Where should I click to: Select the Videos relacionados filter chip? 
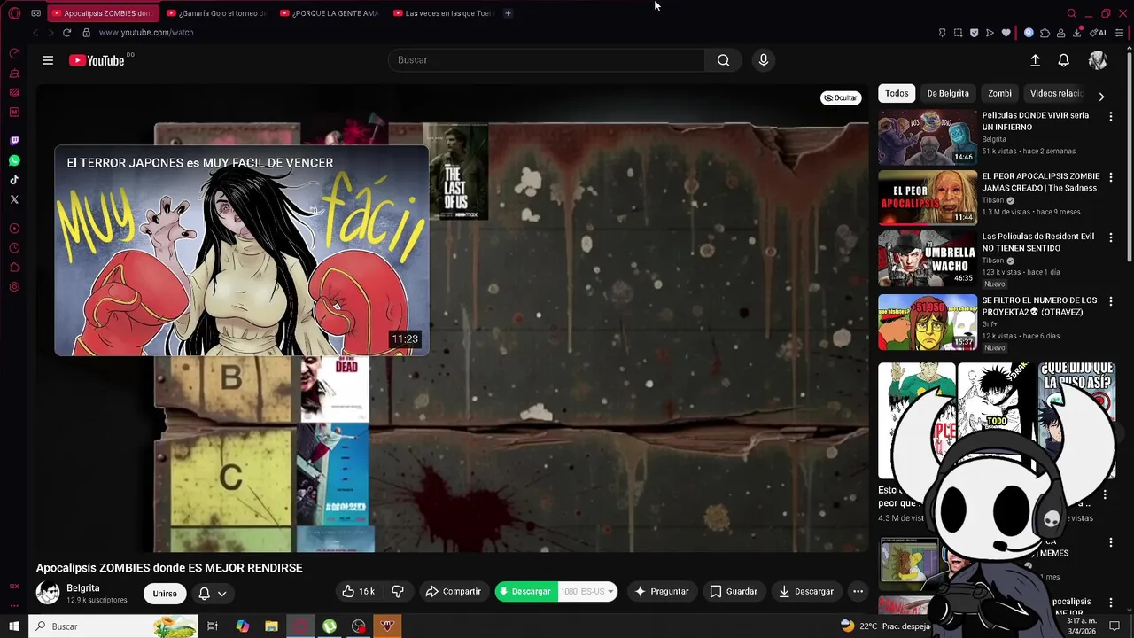(1056, 93)
